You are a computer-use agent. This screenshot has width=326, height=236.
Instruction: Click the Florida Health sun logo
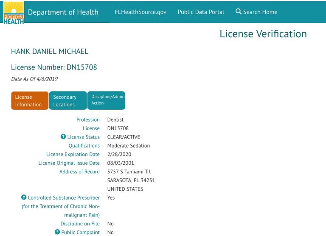(x=13, y=12)
